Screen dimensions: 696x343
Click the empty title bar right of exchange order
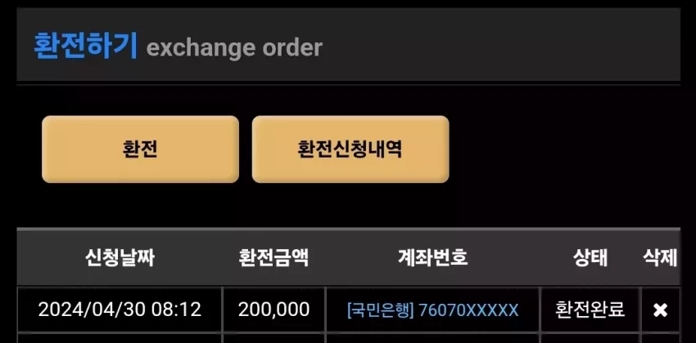(x=502, y=45)
